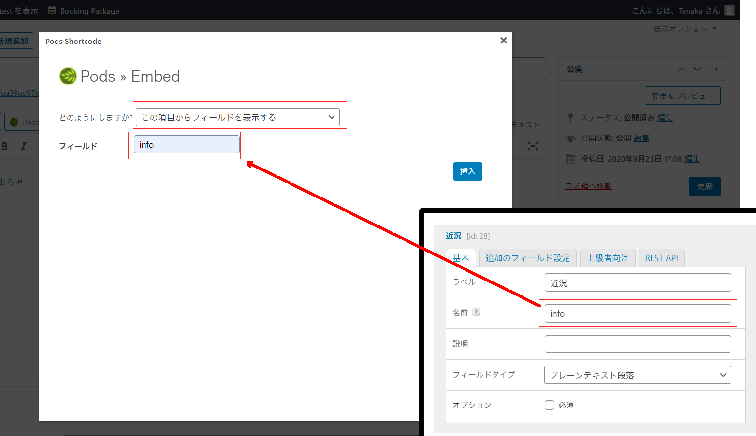Screen dimensions: 756x436
Task: Click the eye icon next to 公開状態
Action: point(570,138)
